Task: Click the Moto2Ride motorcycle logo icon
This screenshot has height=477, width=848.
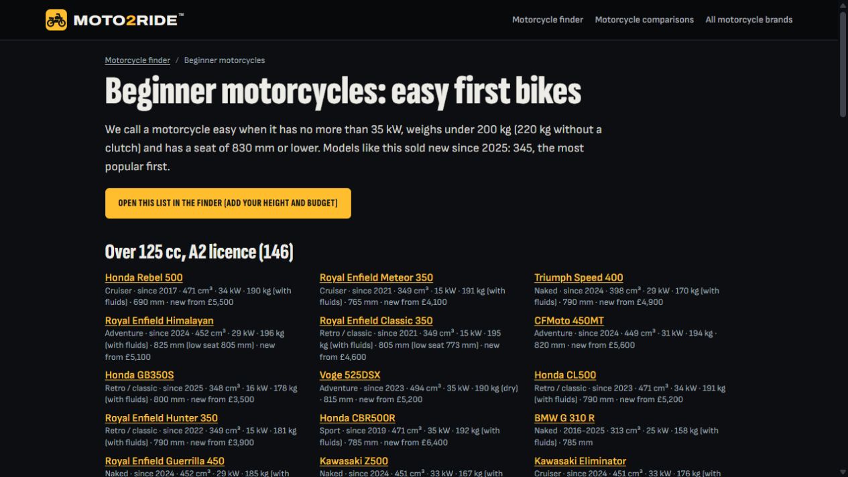Action: click(x=56, y=20)
